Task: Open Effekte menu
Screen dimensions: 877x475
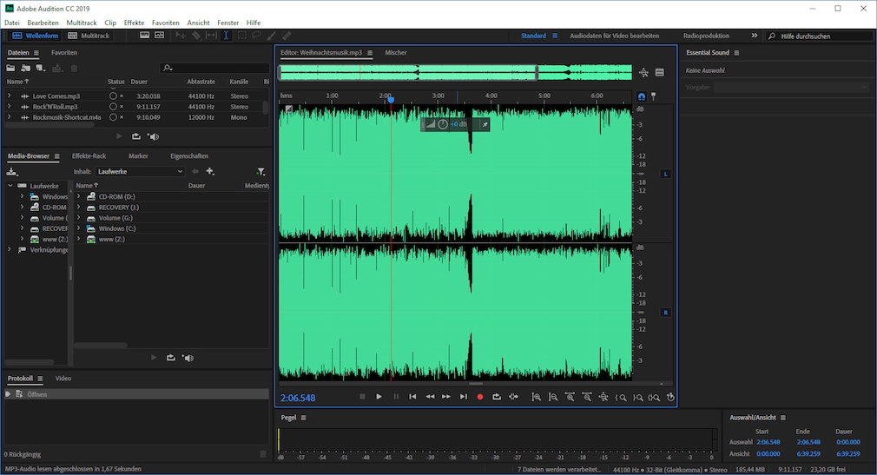Action: pyautogui.click(x=134, y=23)
